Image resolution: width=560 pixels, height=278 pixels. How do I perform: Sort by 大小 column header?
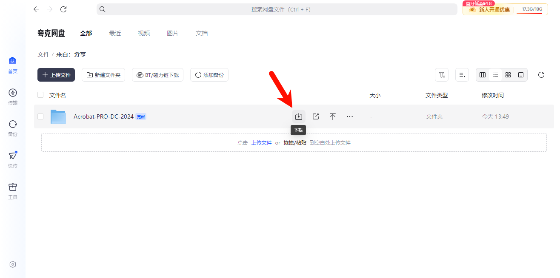point(375,95)
